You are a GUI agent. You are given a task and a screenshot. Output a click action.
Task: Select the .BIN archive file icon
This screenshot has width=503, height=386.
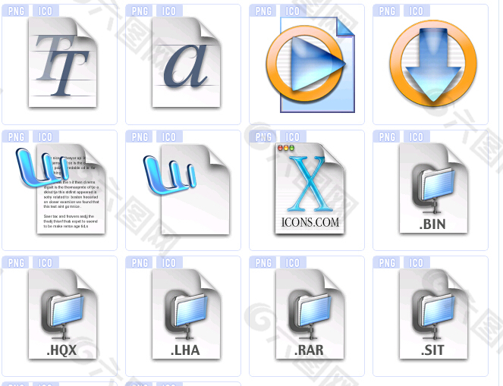(x=433, y=190)
